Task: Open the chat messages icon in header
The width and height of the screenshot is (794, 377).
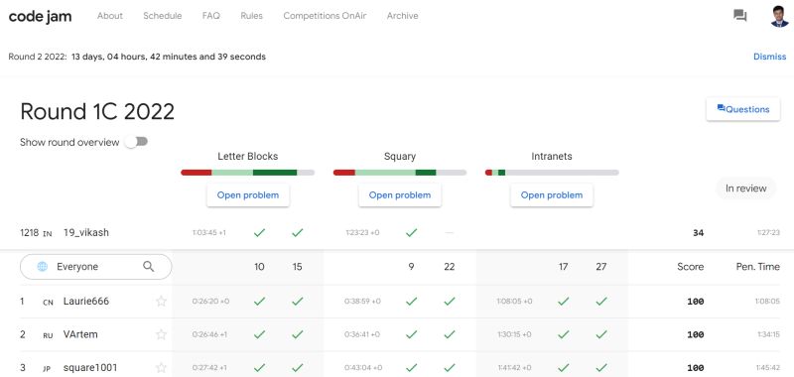Action: coord(739,16)
